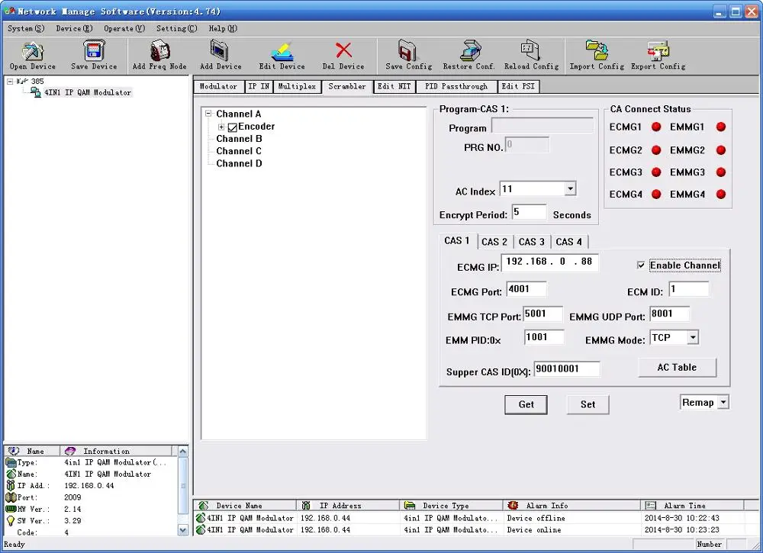
Task: Click the Open Device toolbar icon
Action: click(x=32, y=52)
